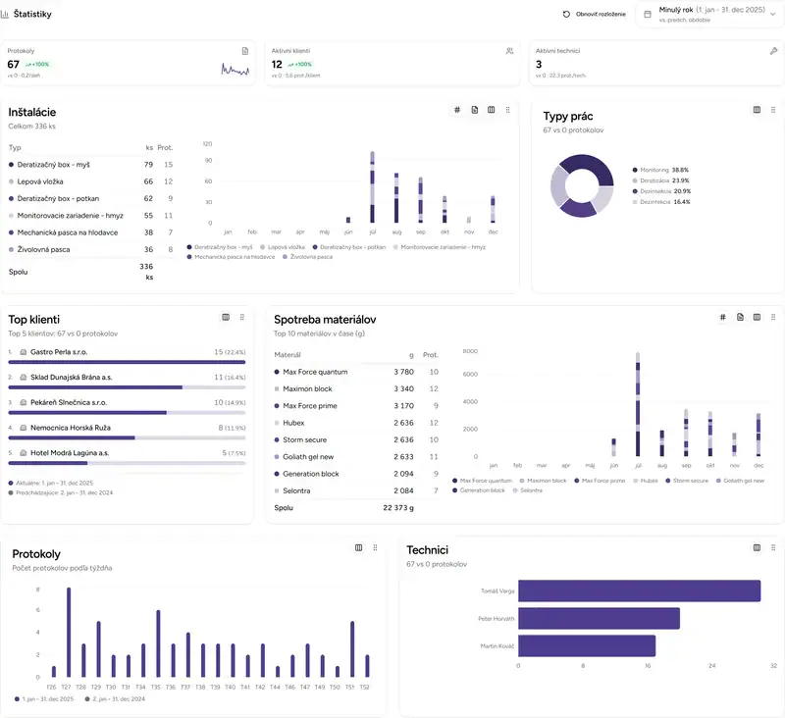Click the drag handle of Technici panel
Screen dimensions: 785x718
(773, 547)
